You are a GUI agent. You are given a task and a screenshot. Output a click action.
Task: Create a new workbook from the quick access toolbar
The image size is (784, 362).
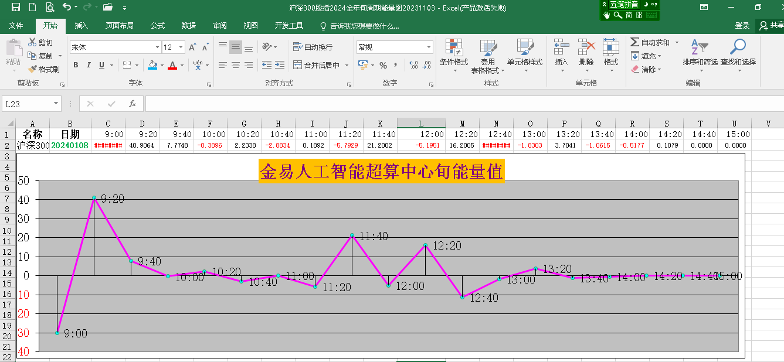[x=33, y=8]
